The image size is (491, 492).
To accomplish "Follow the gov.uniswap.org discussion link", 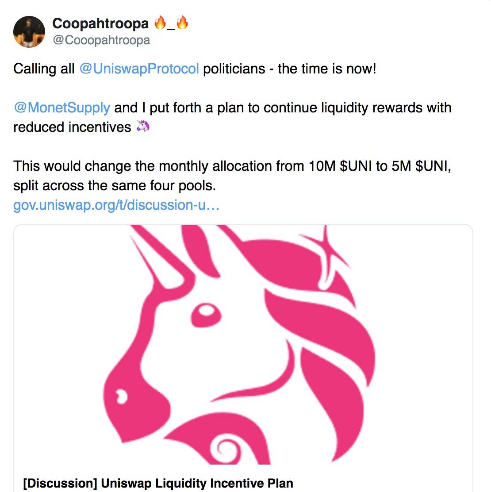I will point(116,205).
